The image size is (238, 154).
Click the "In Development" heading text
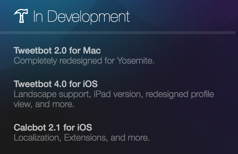click(x=81, y=16)
